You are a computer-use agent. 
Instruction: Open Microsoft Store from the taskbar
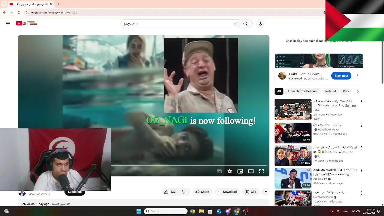point(210,211)
